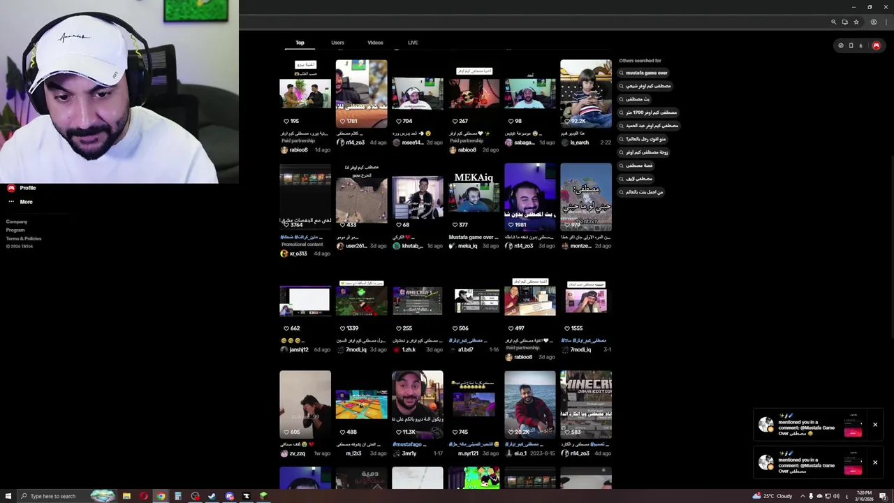Click the volume speaker tray icon

836,496
